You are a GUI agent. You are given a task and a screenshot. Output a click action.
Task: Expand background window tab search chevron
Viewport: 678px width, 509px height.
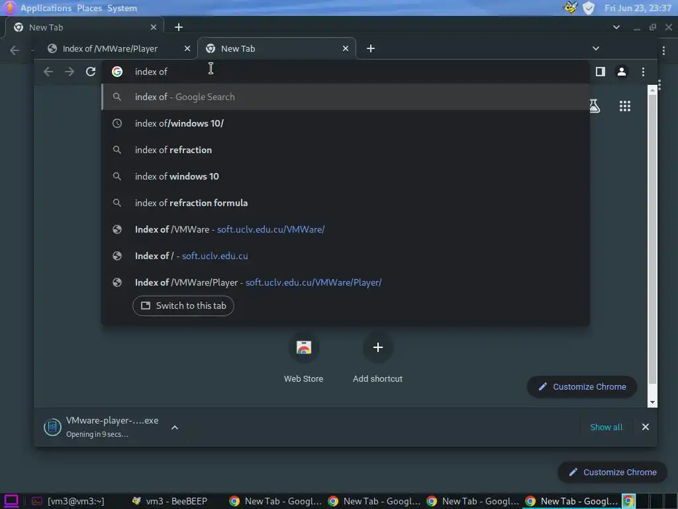tap(616, 27)
